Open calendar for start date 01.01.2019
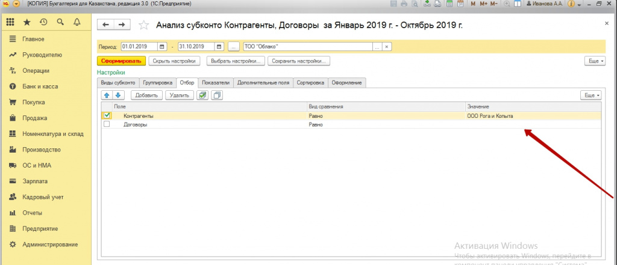This screenshot has height=265, width=617. pyautogui.click(x=162, y=47)
